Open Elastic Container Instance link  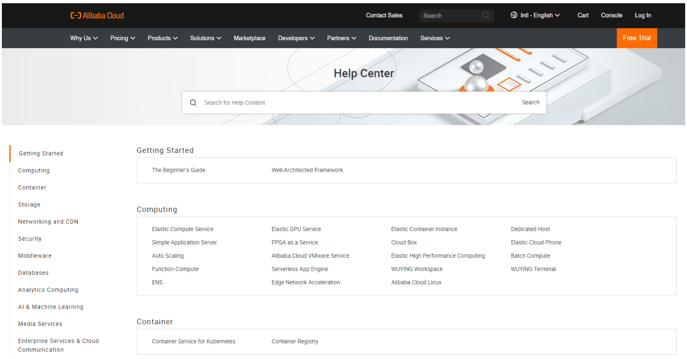coord(424,229)
